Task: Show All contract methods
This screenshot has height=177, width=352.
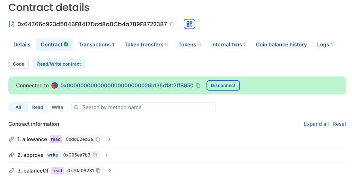Action: (18, 107)
